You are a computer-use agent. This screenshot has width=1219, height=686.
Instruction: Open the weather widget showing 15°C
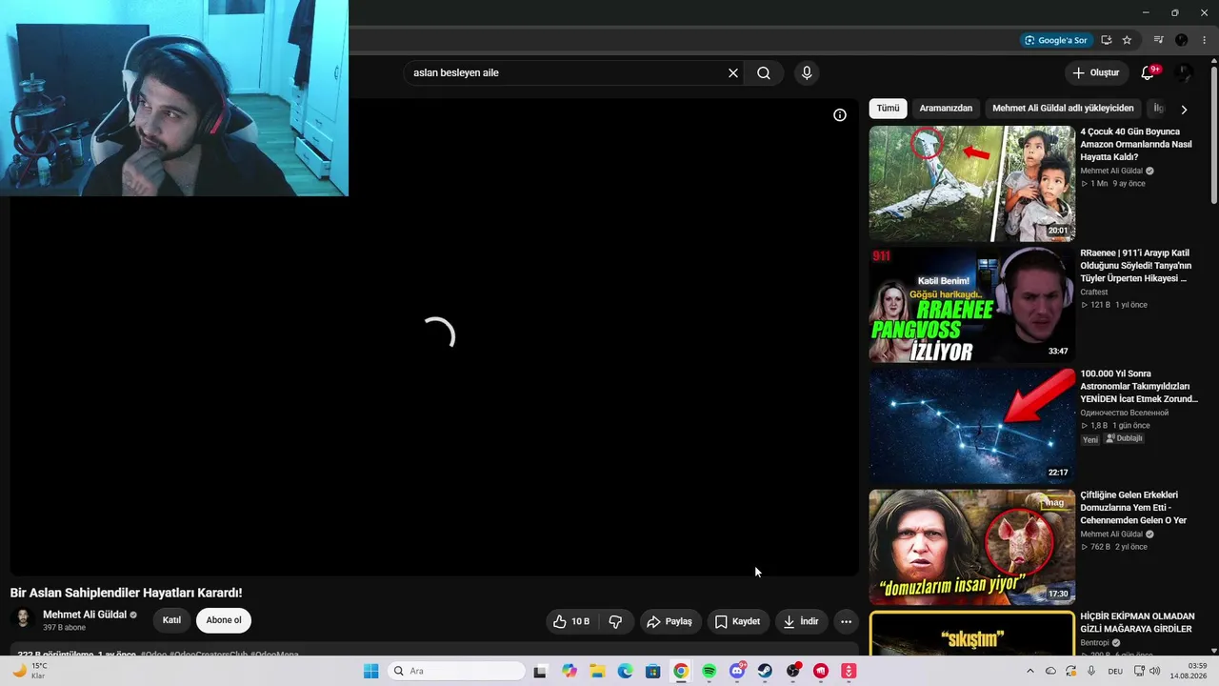29,671
